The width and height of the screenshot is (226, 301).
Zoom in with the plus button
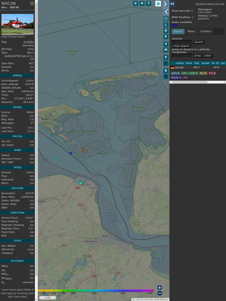[x=160, y=287]
